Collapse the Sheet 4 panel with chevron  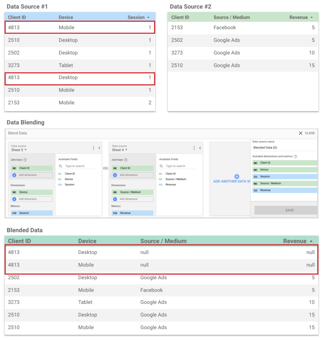pyautogui.click(x=200, y=148)
